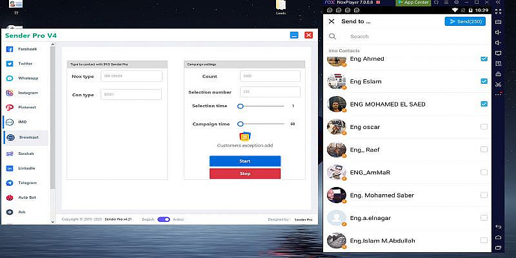Screen dimensions: 516x258
Task: Click NoxPlayer volume down icon
Action: click(x=498, y=43)
